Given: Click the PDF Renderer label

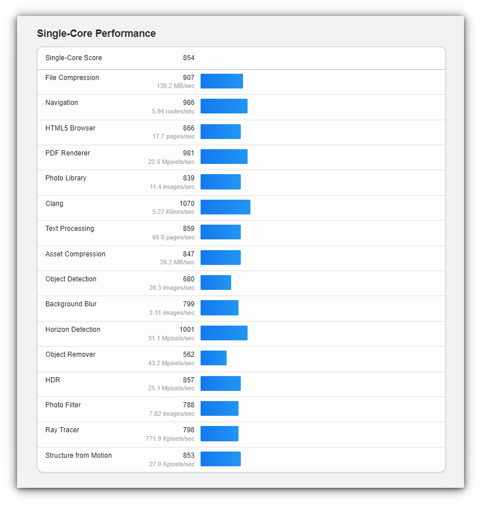Looking at the screenshot, I should (x=67, y=153).
